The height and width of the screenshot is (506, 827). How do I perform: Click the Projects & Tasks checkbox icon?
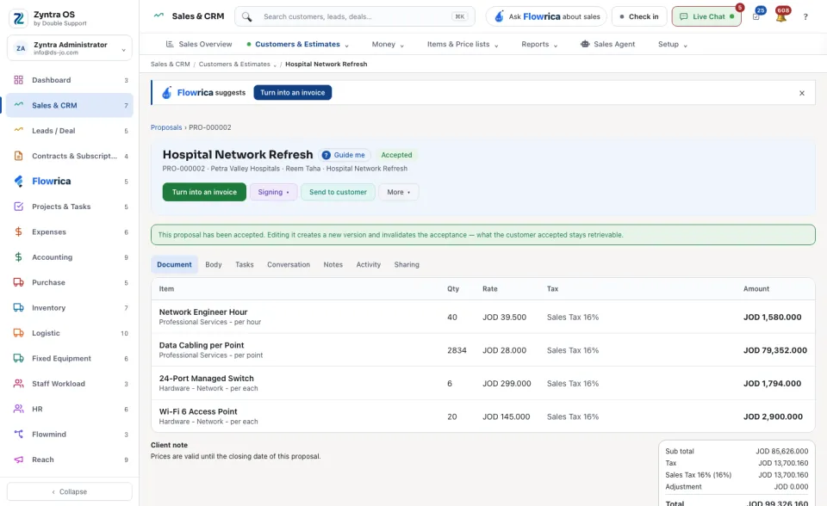[18, 207]
